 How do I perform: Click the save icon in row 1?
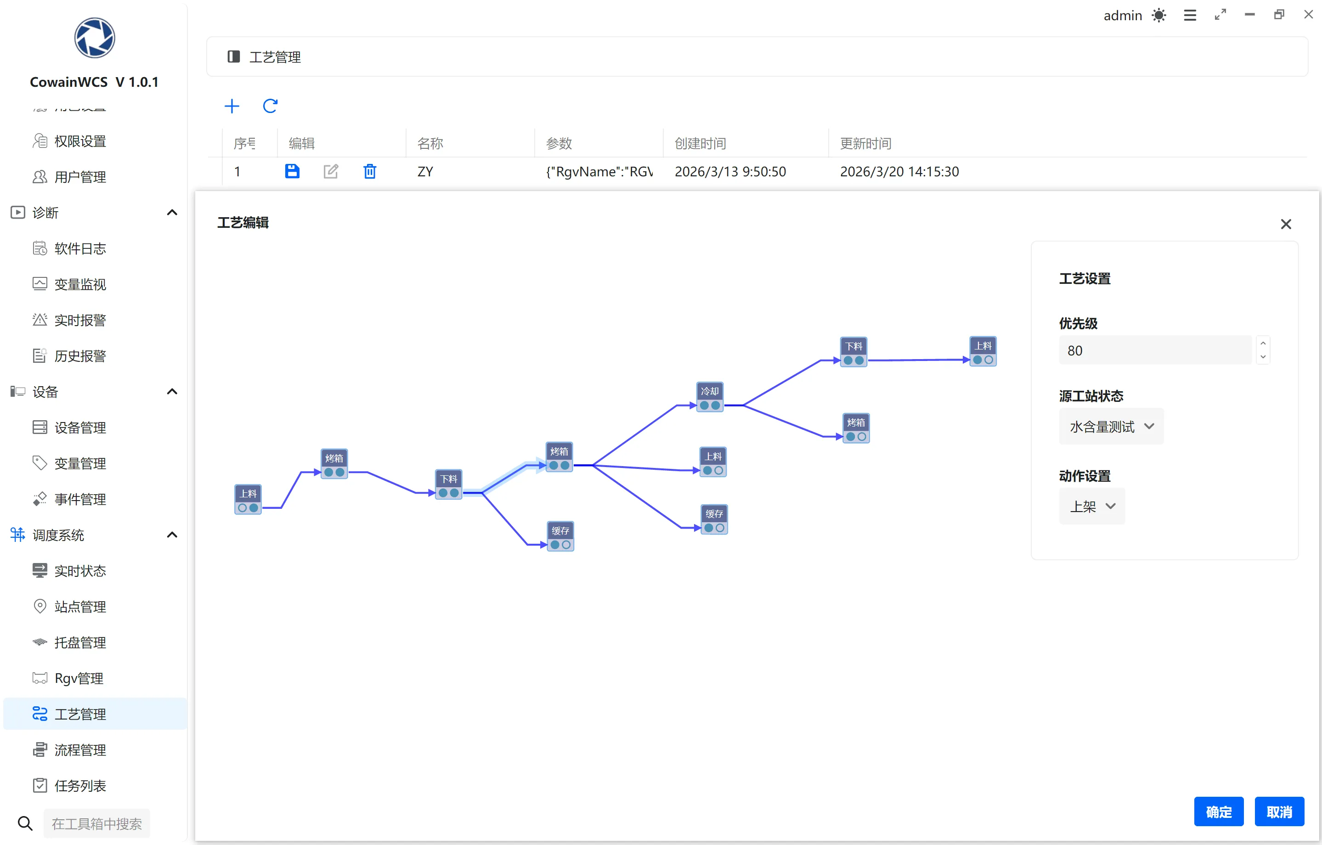(x=292, y=172)
